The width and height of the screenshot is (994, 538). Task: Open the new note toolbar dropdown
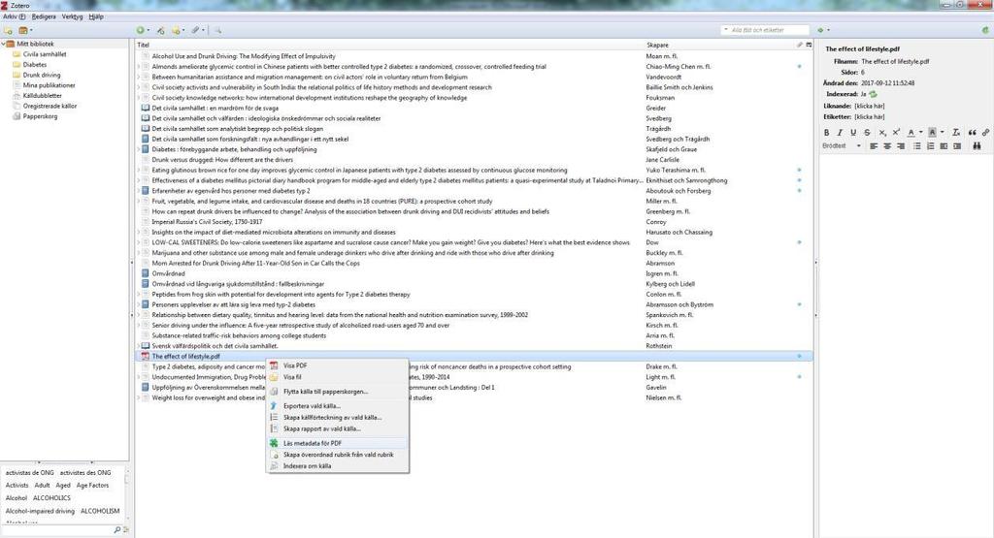click(179, 30)
